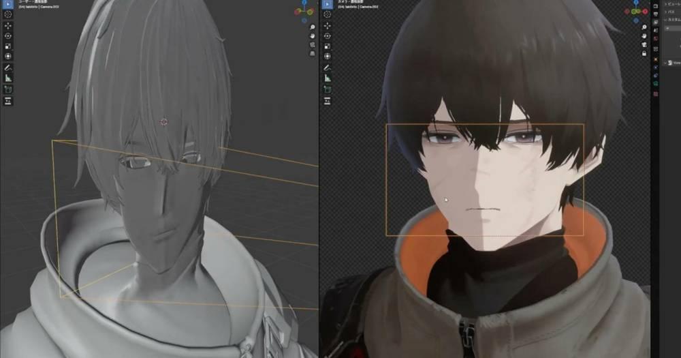
Task: Toggle the lock camera to view padlock
Action: (x=644, y=53)
